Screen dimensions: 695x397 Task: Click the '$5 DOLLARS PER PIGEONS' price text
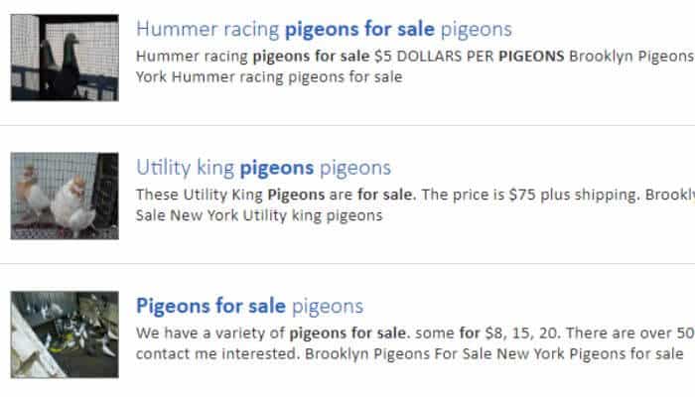coord(469,57)
